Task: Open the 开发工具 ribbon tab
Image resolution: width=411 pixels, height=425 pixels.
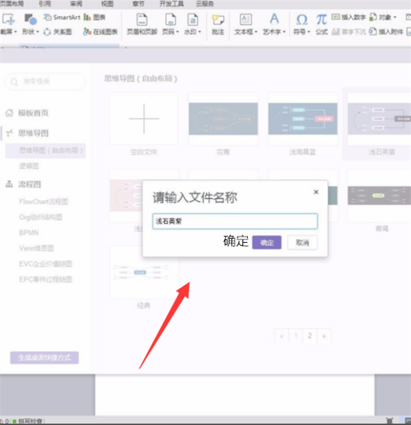Action: click(171, 3)
